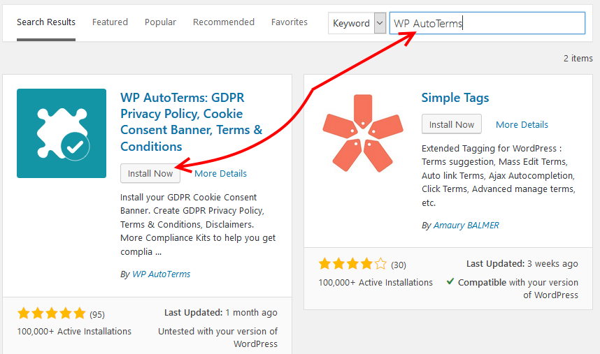Open the Amaury BALMER author link

pos(466,226)
